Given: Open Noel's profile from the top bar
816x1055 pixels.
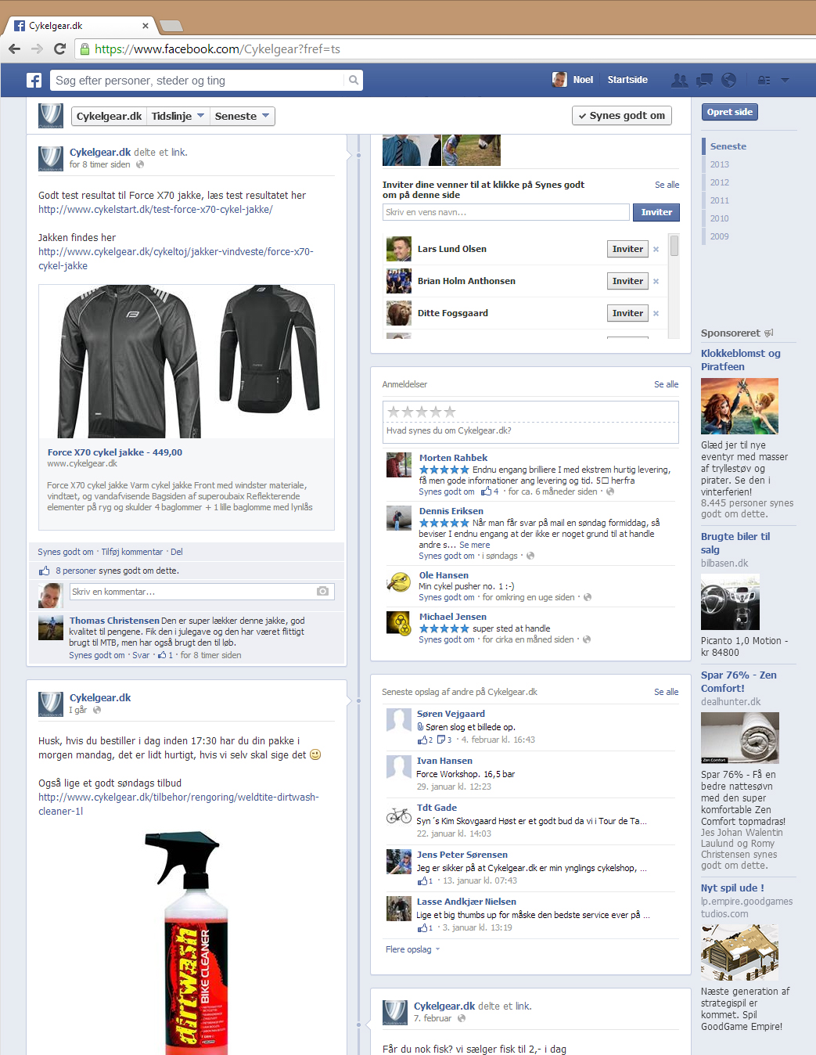Looking at the screenshot, I should coord(573,79).
